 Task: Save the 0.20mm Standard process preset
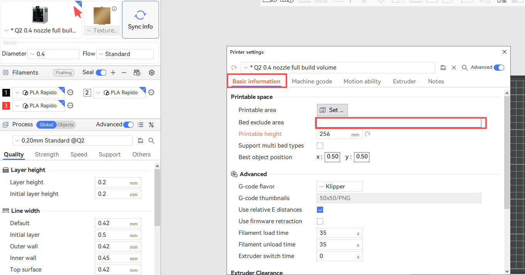[141, 141]
